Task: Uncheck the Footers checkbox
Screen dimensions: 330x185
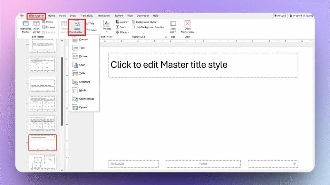Action: pos(87,30)
